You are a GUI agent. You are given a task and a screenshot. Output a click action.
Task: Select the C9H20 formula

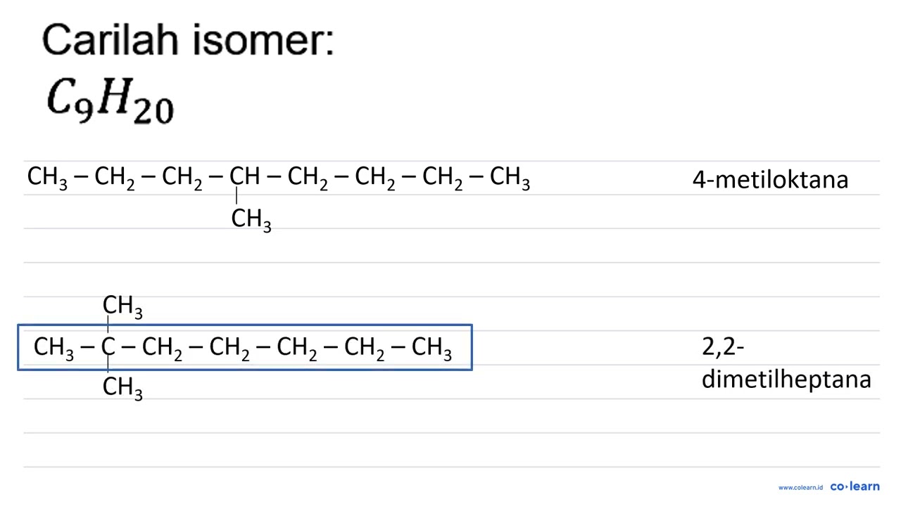point(110,99)
